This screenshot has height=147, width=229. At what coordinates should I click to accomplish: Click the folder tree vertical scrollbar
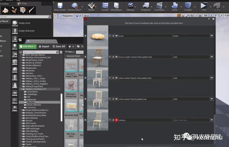tap(61, 107)
